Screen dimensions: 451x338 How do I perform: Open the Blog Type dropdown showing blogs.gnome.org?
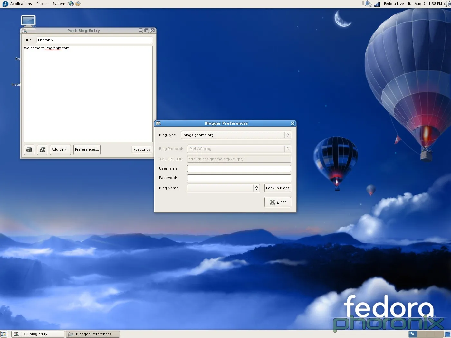(236, 135)
